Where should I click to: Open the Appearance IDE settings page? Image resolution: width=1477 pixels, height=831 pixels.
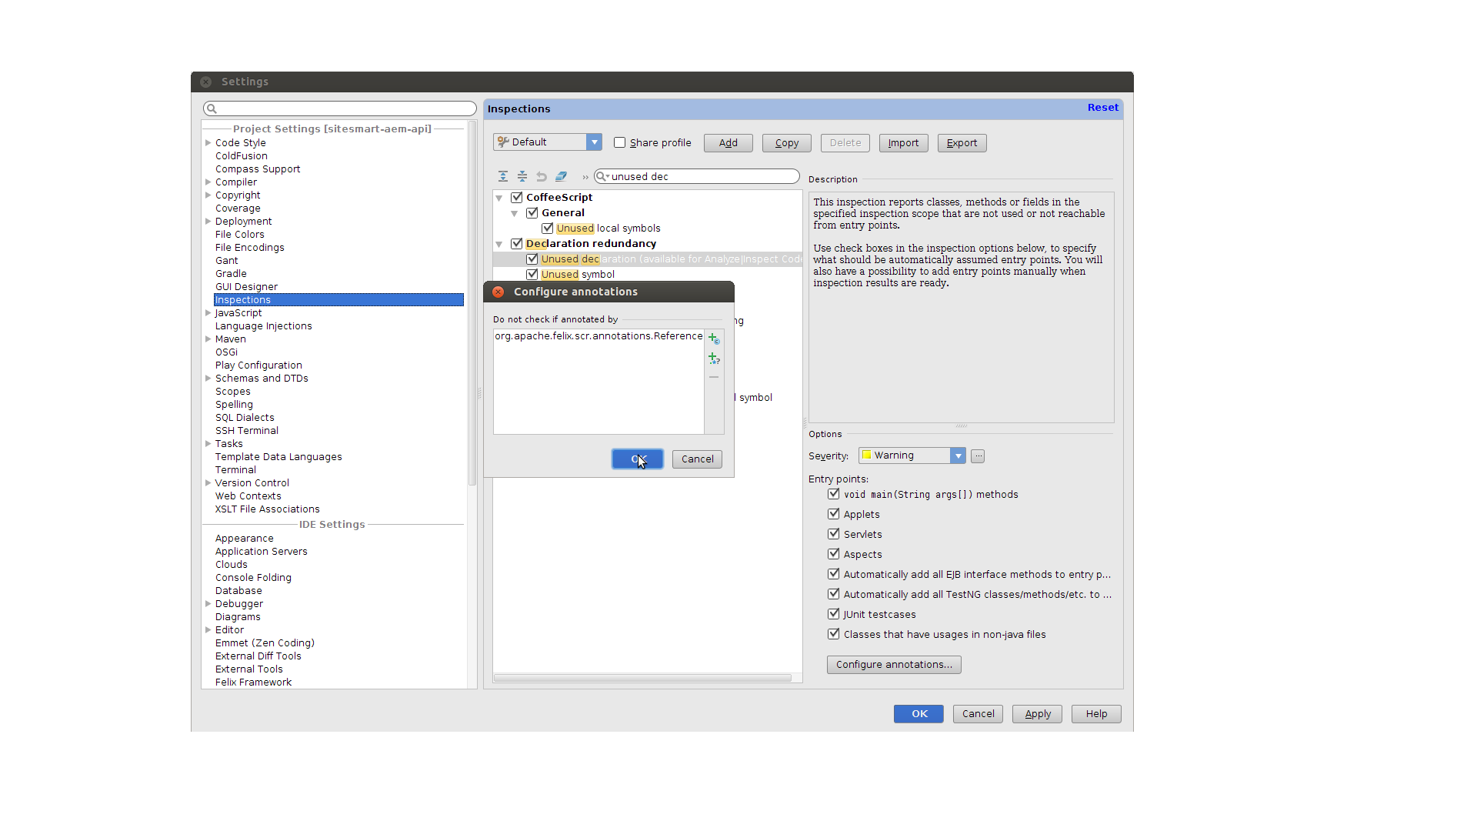point(245,539)
